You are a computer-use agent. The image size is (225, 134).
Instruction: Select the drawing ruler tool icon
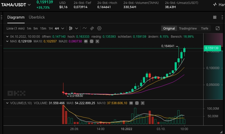click(92, 28)
